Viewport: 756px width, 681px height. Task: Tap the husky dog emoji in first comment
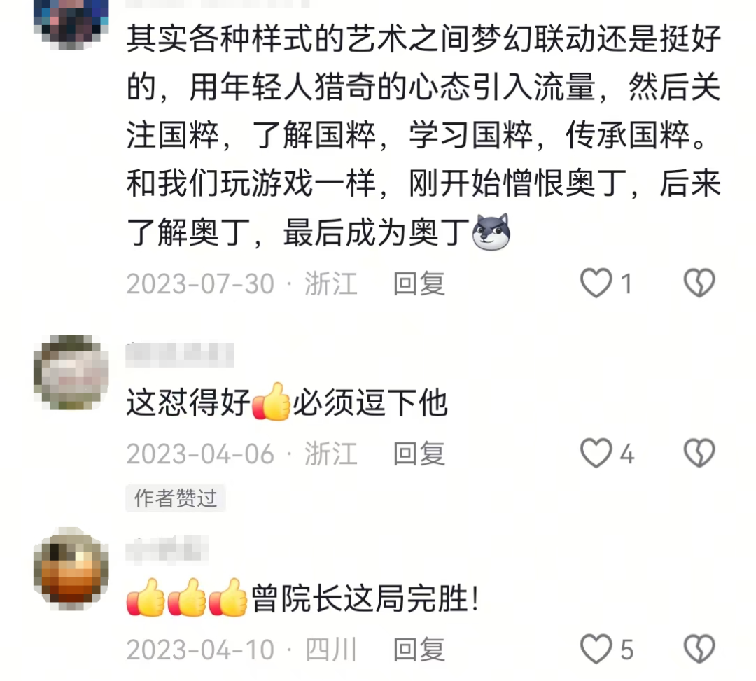point(491,232)
